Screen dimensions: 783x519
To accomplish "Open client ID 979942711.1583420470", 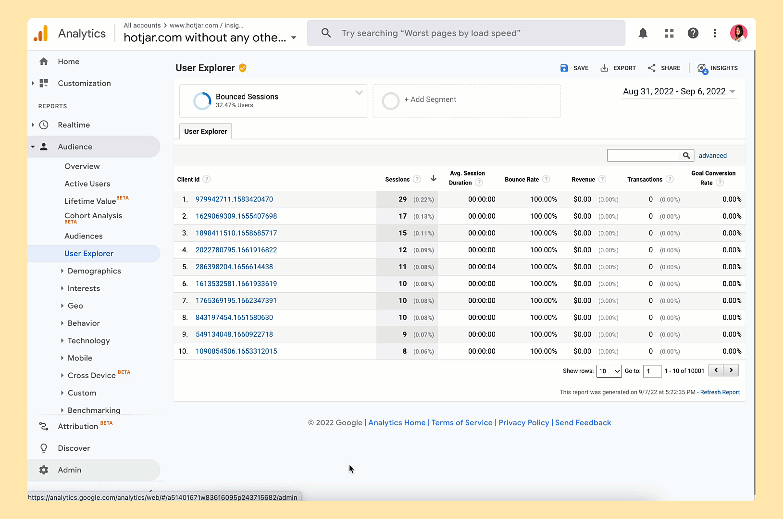I will 234,199.
